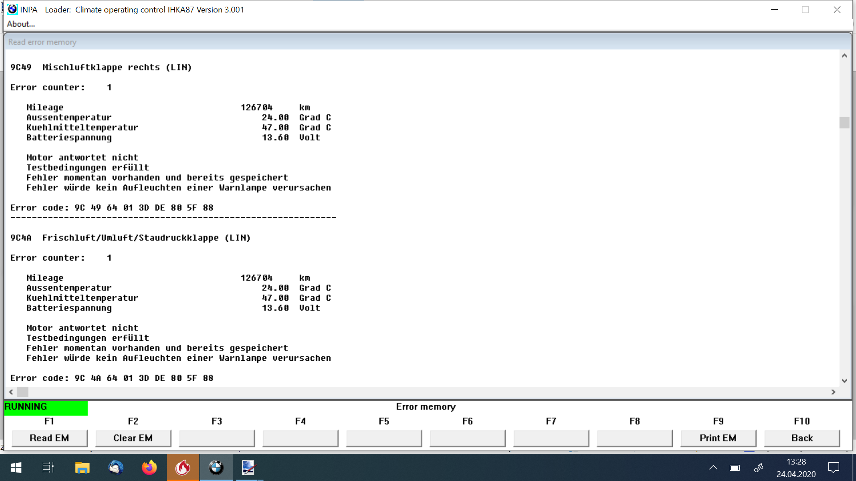856x481 pixels.
Task: Click the '9C49 Mischluftklappe rechts (LIN)' line
Action: click(101, 67)
